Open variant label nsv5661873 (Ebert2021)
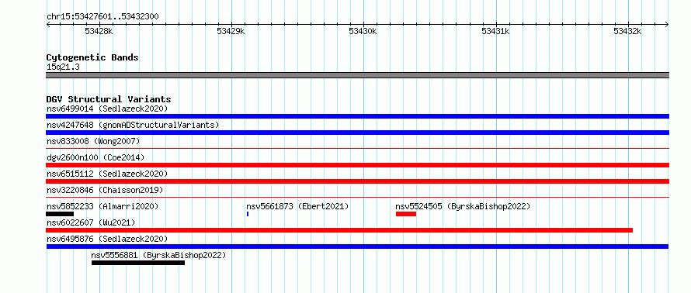Image resolution: width=691 pixels, height=293 pixels. pyautogui.click(x=297, y=206)
